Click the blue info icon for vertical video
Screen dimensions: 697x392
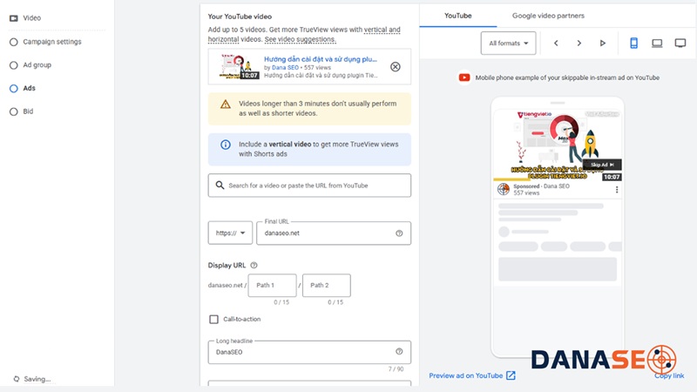[226, 145]
